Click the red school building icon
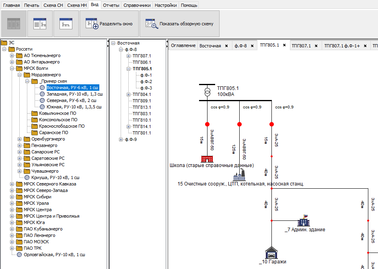The width and height of the screenshot is (378, 269). tap(207, 159)
